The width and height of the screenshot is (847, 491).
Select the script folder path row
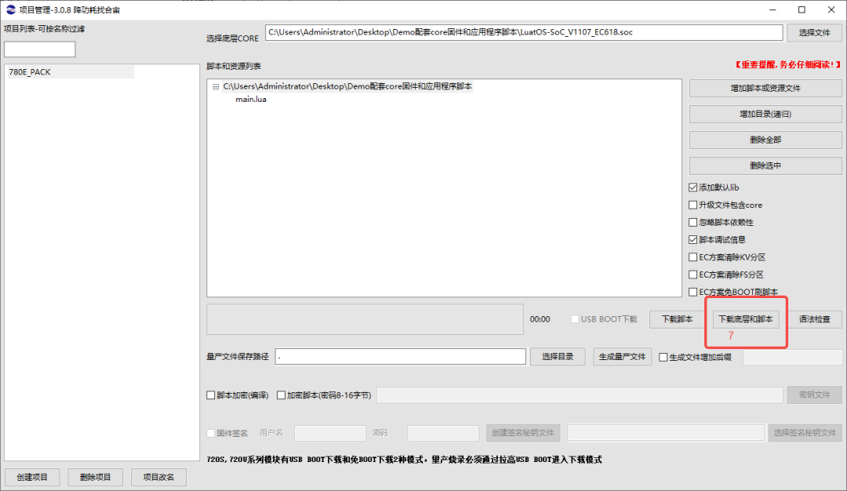click(x=347, y=86)
